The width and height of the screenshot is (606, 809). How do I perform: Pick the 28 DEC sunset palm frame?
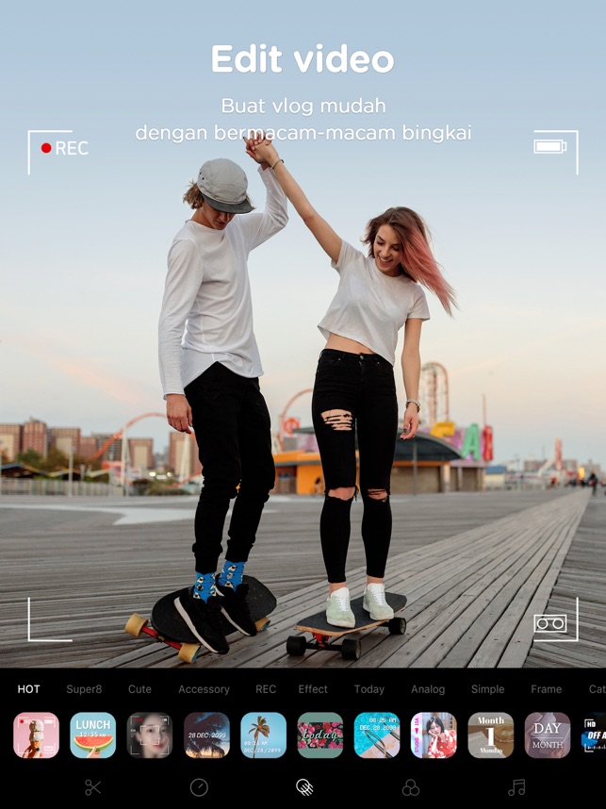pyautogui.click(x=206, y=735)
